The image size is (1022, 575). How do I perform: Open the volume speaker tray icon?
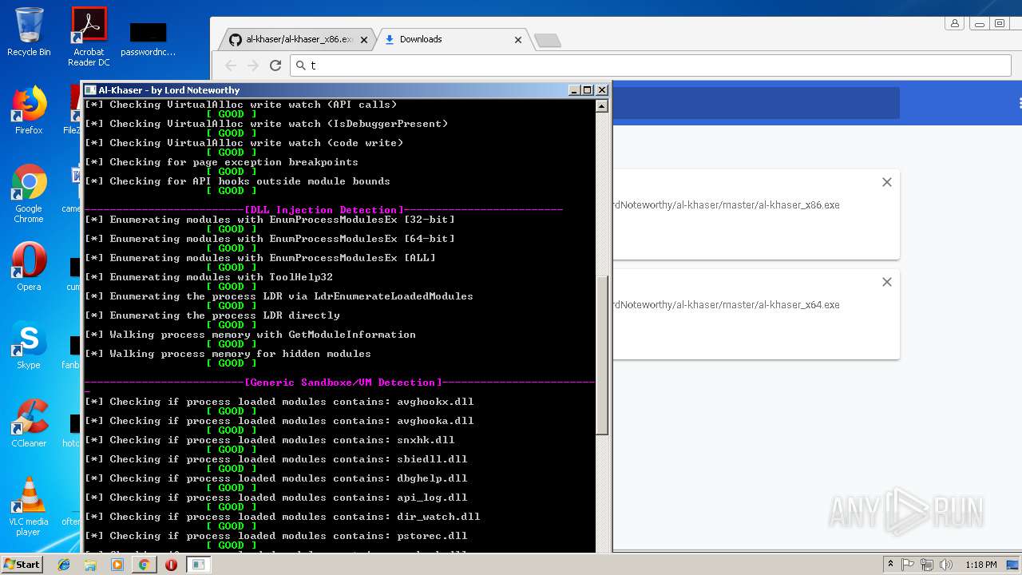click(x=946, y=565)
